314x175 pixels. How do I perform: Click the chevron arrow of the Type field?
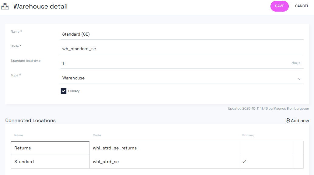pyautogui.click(x=299, y=79)
